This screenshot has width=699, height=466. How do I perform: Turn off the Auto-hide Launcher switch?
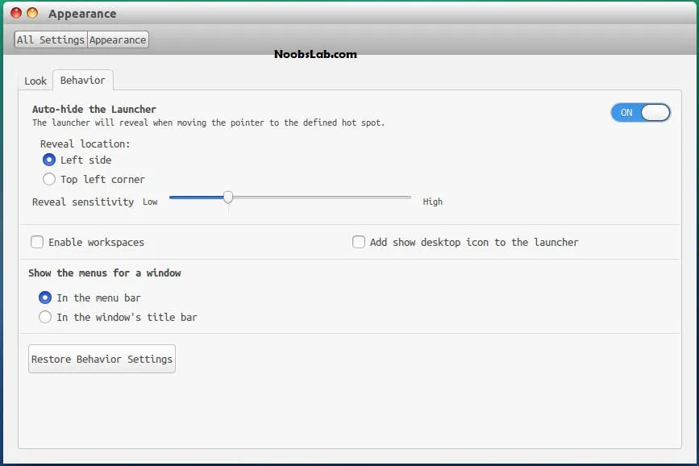click(x=640, y=113)
